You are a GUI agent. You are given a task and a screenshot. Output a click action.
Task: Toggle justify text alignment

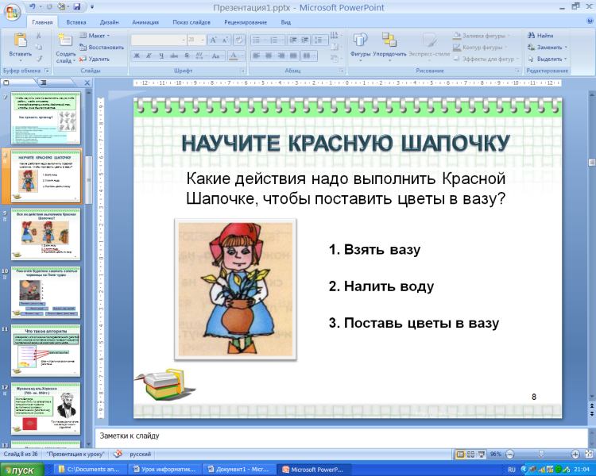(293, 56)
